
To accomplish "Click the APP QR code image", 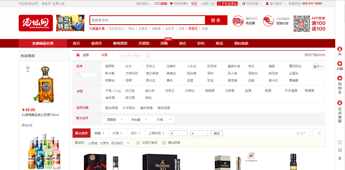I will (302, 23).
